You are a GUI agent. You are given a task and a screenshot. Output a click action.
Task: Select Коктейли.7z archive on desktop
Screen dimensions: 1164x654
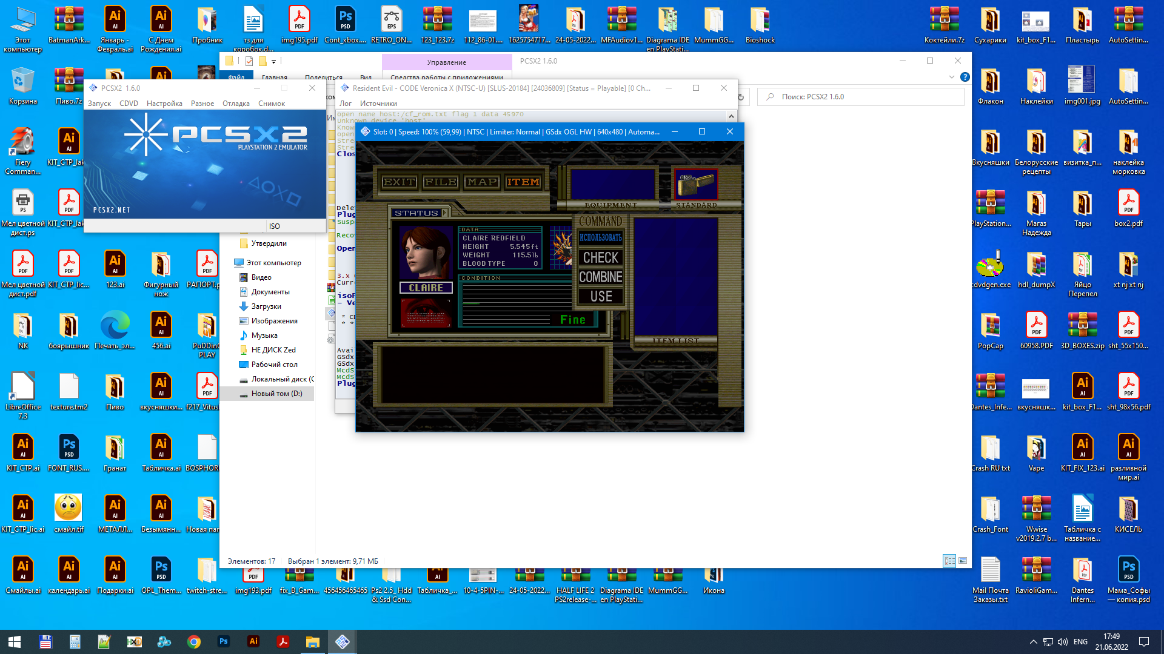[945, 25]
